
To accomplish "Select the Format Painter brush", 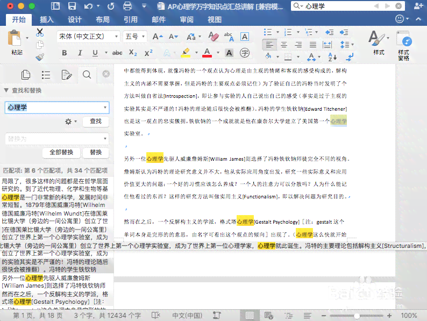I will point(40,57).
